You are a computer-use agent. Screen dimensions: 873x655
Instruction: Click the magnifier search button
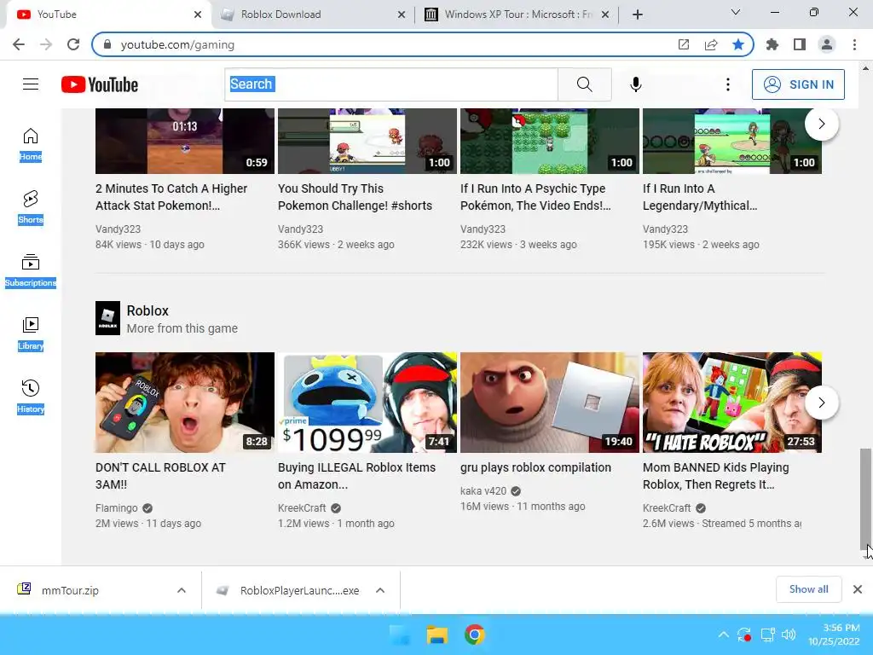[585, 84]
